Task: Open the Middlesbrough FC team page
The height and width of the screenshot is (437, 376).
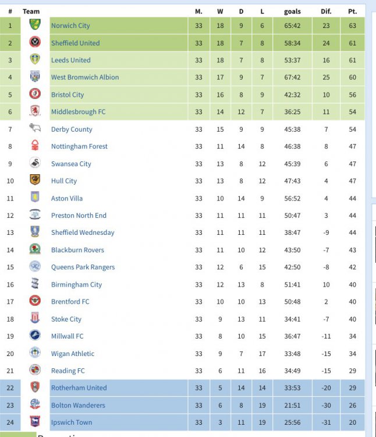Action: [x=78, y=112]
